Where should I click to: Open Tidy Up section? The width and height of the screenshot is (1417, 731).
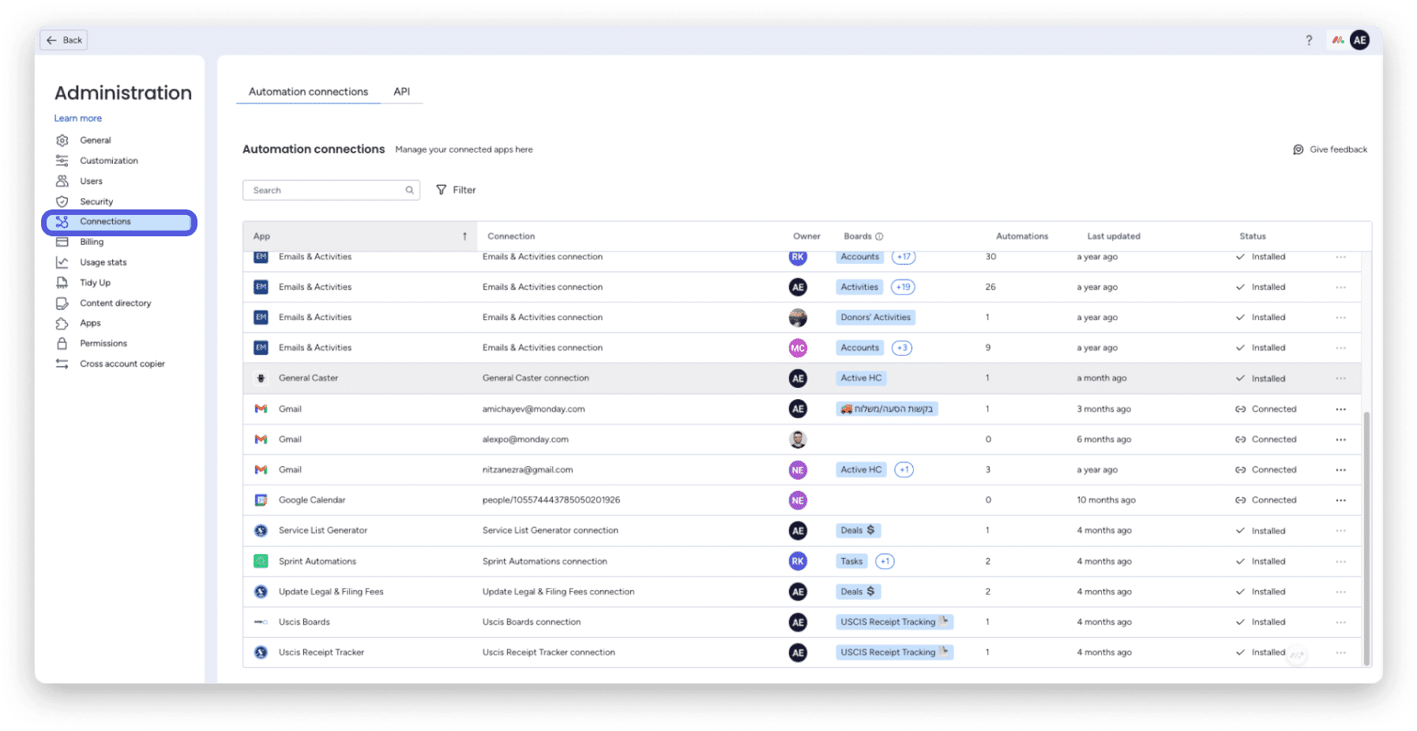[95, 283]
